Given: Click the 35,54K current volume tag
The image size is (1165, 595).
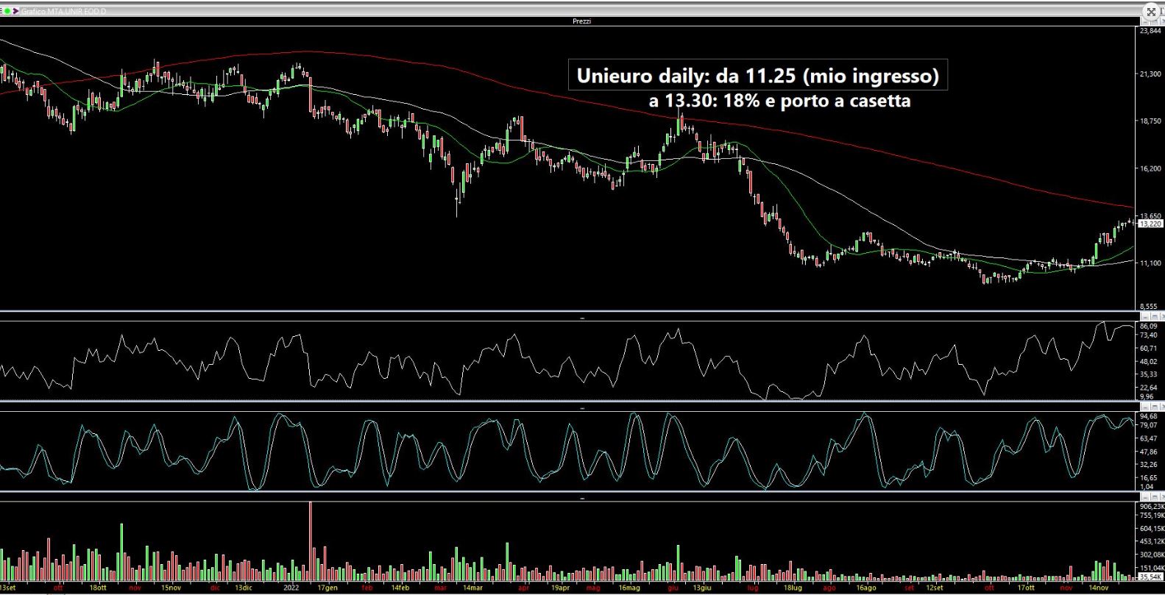Looking at the screenshot, I should [1150, 577].
